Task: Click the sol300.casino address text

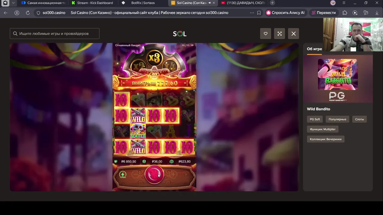Action: tap(54, 13)
